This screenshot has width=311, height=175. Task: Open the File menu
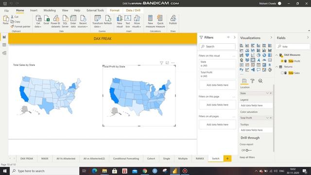point(6,11)
